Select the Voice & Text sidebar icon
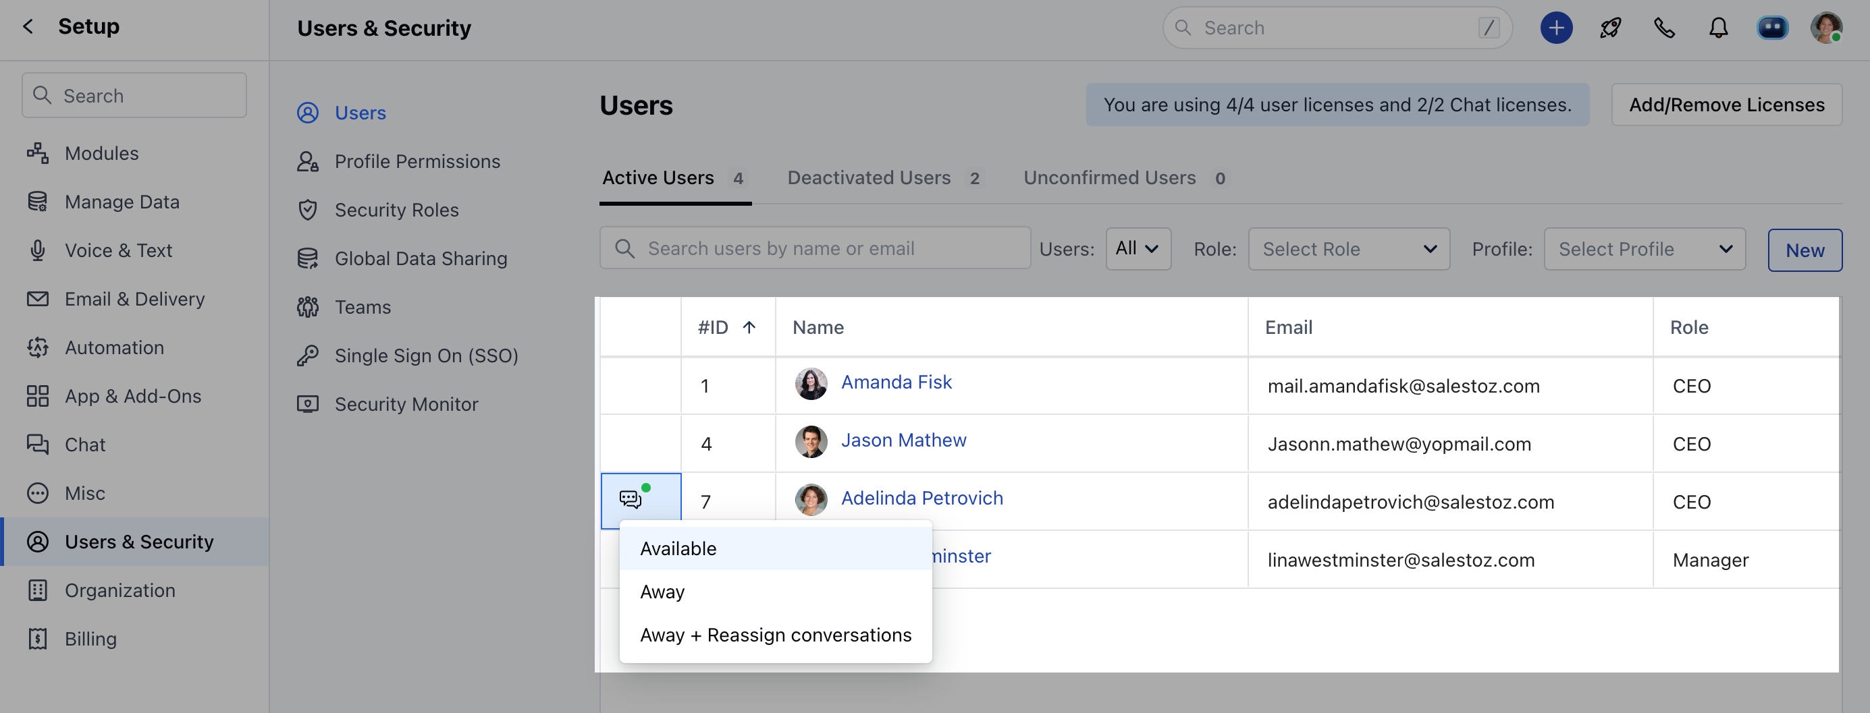Viewport: 1870px width, 713px height. click(38, 250)
